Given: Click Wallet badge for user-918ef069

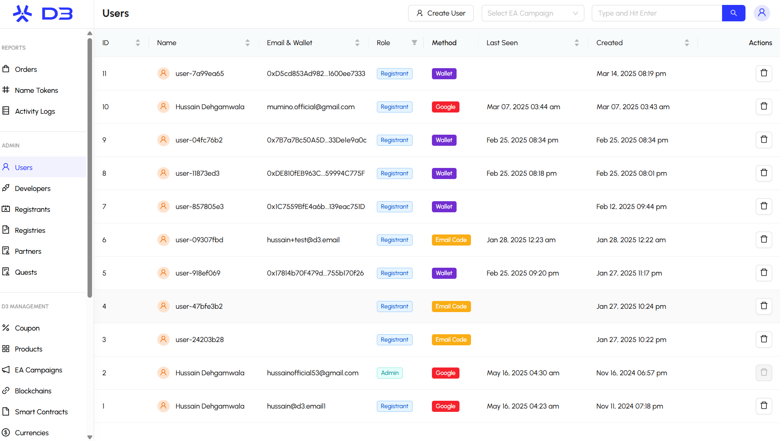Looking at the screenshot, I should coord(444,273).
